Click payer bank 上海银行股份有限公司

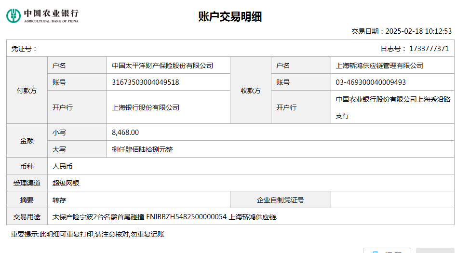(x=145, y=107)
